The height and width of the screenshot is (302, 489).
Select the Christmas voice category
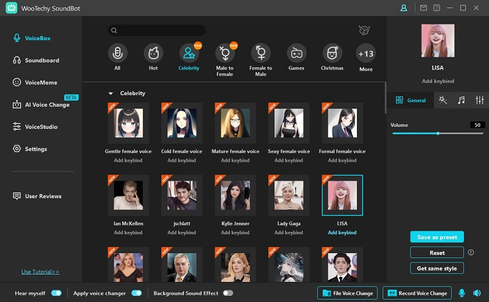332,54
